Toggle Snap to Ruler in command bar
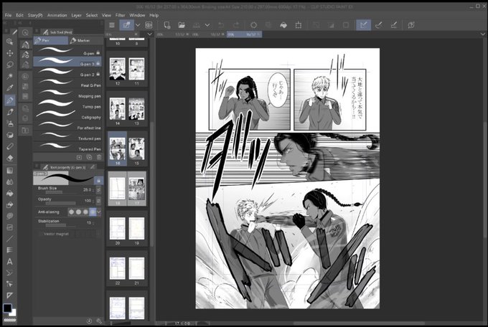Image resolution: width=488 pixels, height=327 pixels. coord(364,25)
